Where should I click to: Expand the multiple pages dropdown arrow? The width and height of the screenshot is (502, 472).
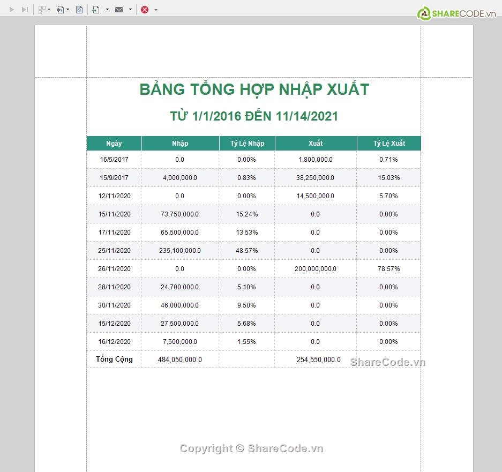pyautogui.click(x=49, y=10)
